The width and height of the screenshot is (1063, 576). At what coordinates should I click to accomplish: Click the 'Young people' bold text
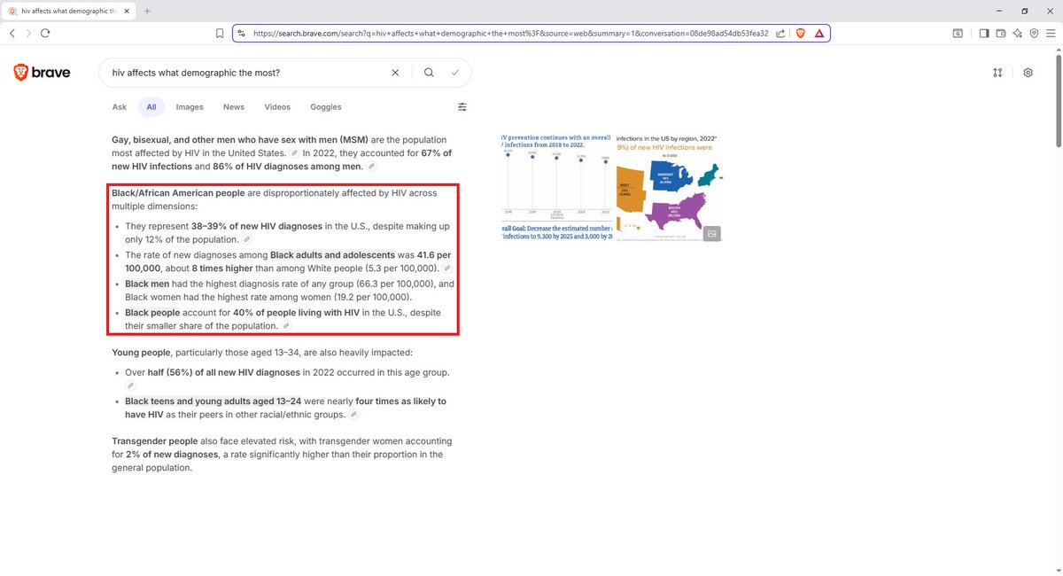point(143,352)
